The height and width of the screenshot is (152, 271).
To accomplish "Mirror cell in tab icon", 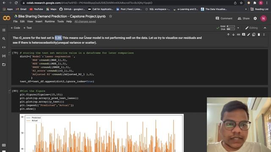I will point(254,35).
